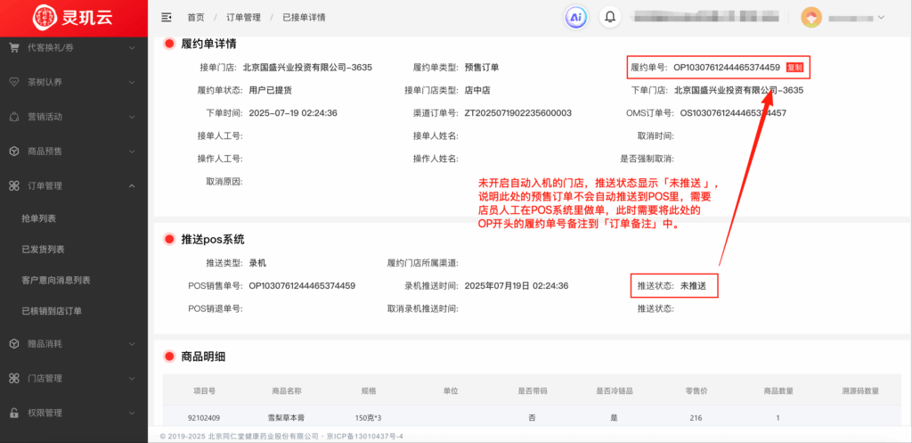
Task: Collapse the sidebar with the hamburger icon
Action: pyautogui.click(x=167, y=17)
